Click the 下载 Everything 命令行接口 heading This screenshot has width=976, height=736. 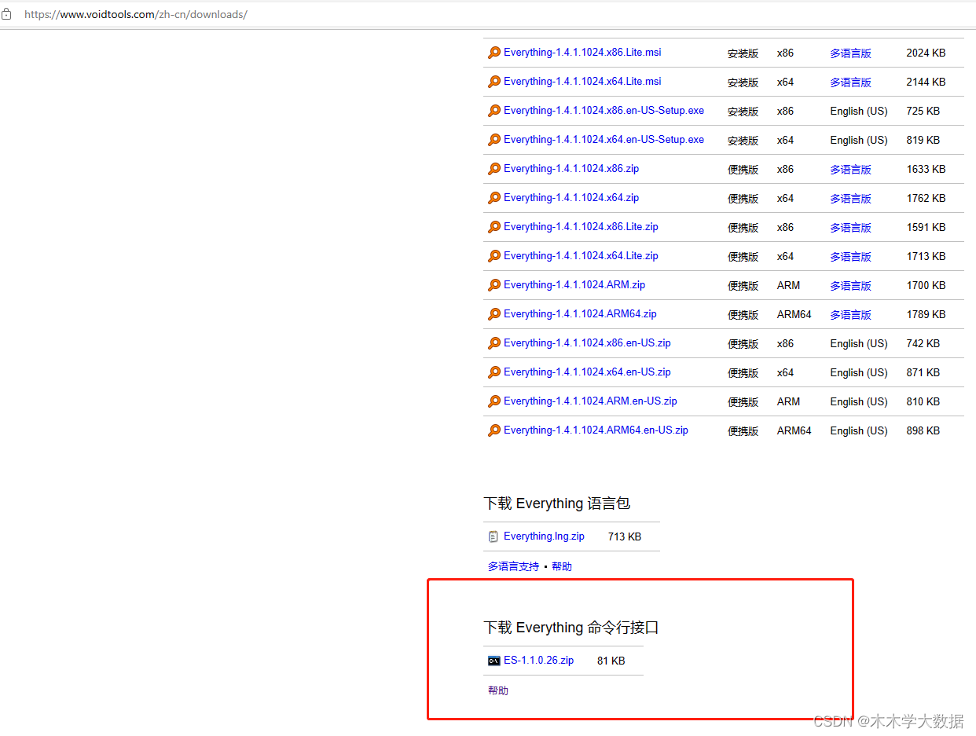(x=571, y=628)
